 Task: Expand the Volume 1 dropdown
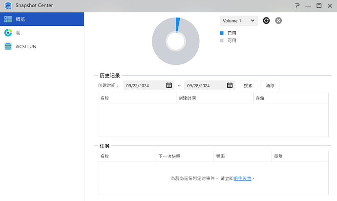tap(239, 20)
